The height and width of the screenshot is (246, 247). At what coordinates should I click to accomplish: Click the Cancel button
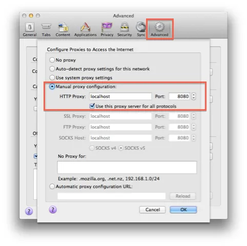point(152,210)
